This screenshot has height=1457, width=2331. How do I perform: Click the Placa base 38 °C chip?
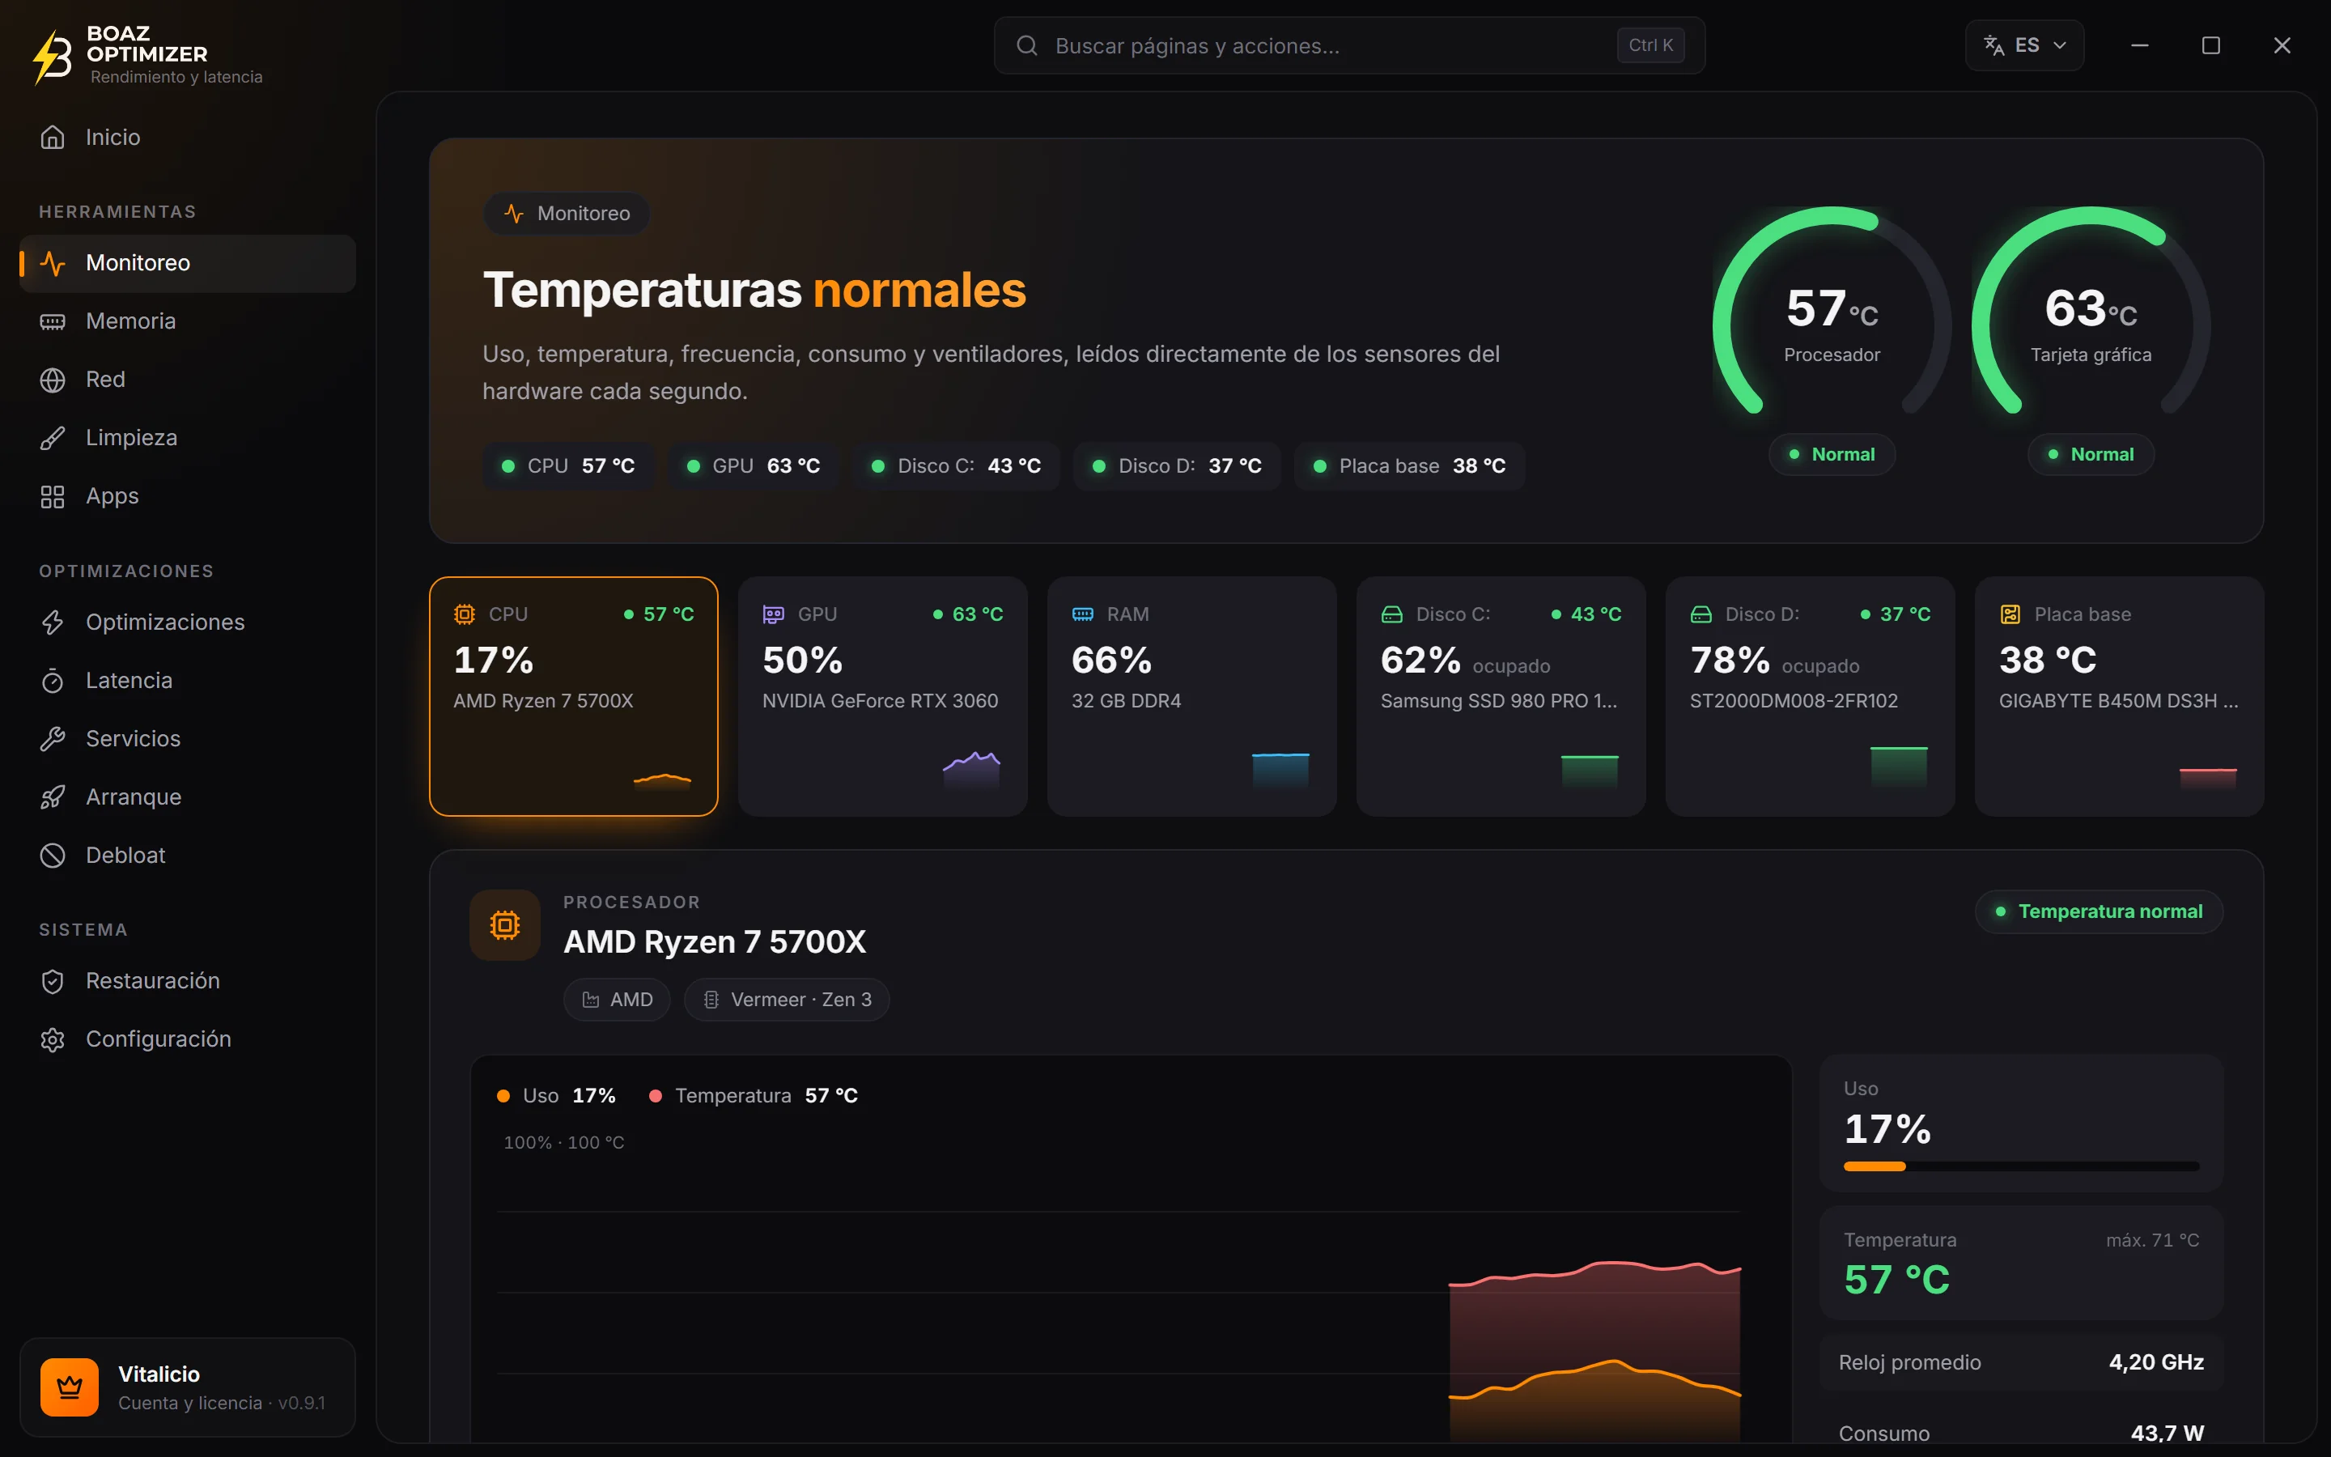click(1409, 466)
